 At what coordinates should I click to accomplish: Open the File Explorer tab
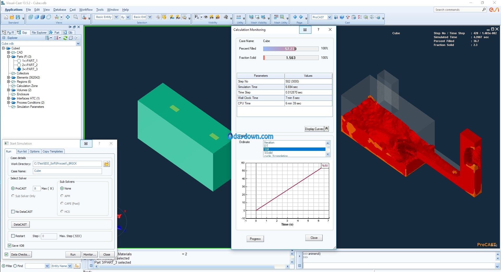39,33
